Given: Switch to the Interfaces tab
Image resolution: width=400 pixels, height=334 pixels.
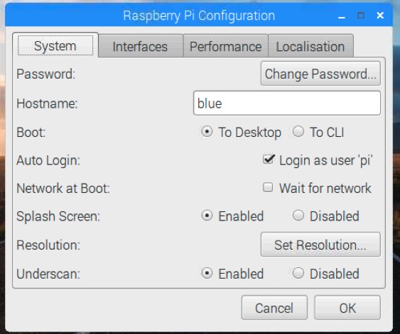Looking at the screenshot, I should (141, 46).
